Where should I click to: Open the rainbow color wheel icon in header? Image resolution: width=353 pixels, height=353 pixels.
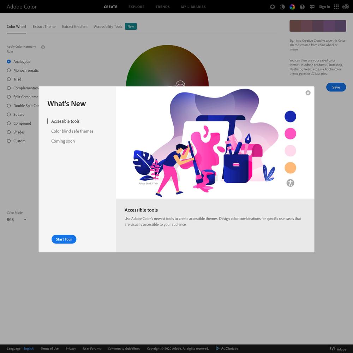292,7
